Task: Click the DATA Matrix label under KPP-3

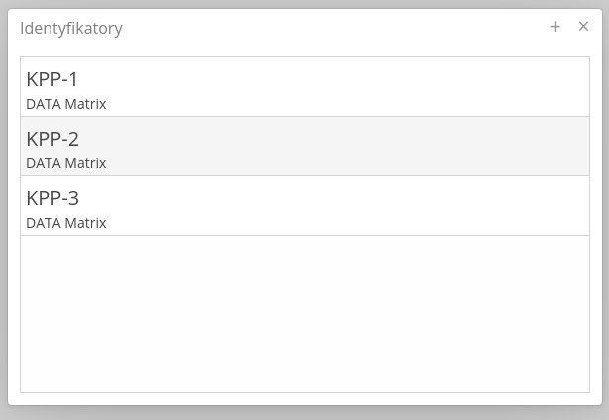Action: (x=65, y=223)
